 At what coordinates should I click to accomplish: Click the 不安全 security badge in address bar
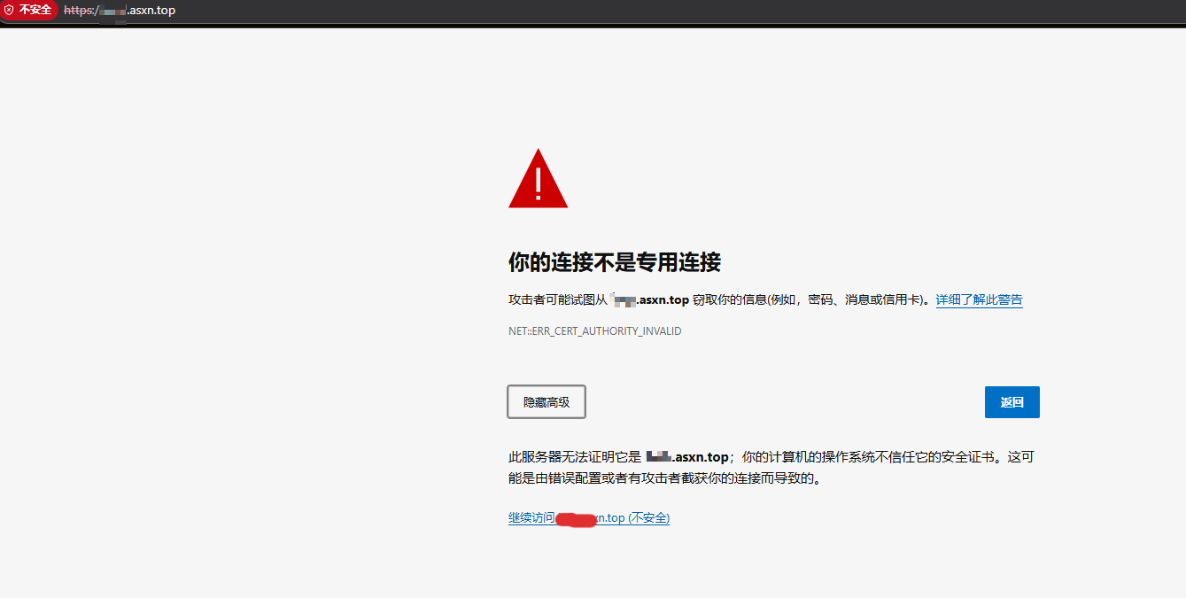coord(35,10)
